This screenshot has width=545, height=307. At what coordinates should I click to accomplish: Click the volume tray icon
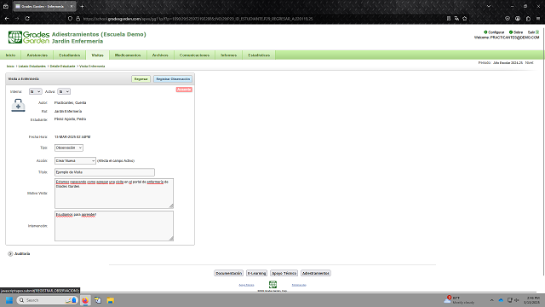(x=517, y=300)
